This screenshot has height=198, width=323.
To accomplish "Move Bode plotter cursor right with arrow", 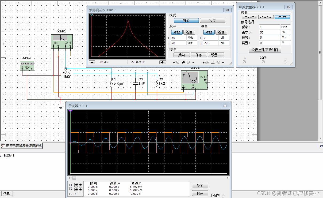I will pos(163,62).
